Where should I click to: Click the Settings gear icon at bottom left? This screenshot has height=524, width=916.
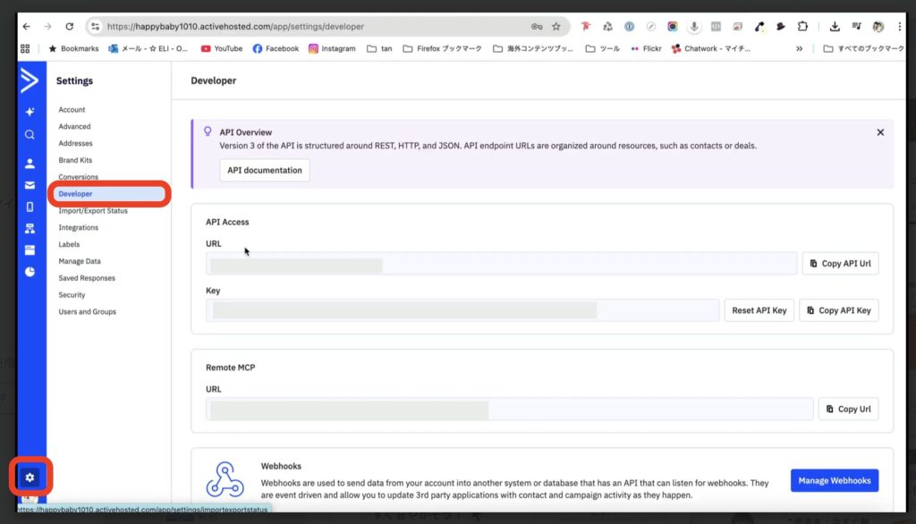(30, 477)
